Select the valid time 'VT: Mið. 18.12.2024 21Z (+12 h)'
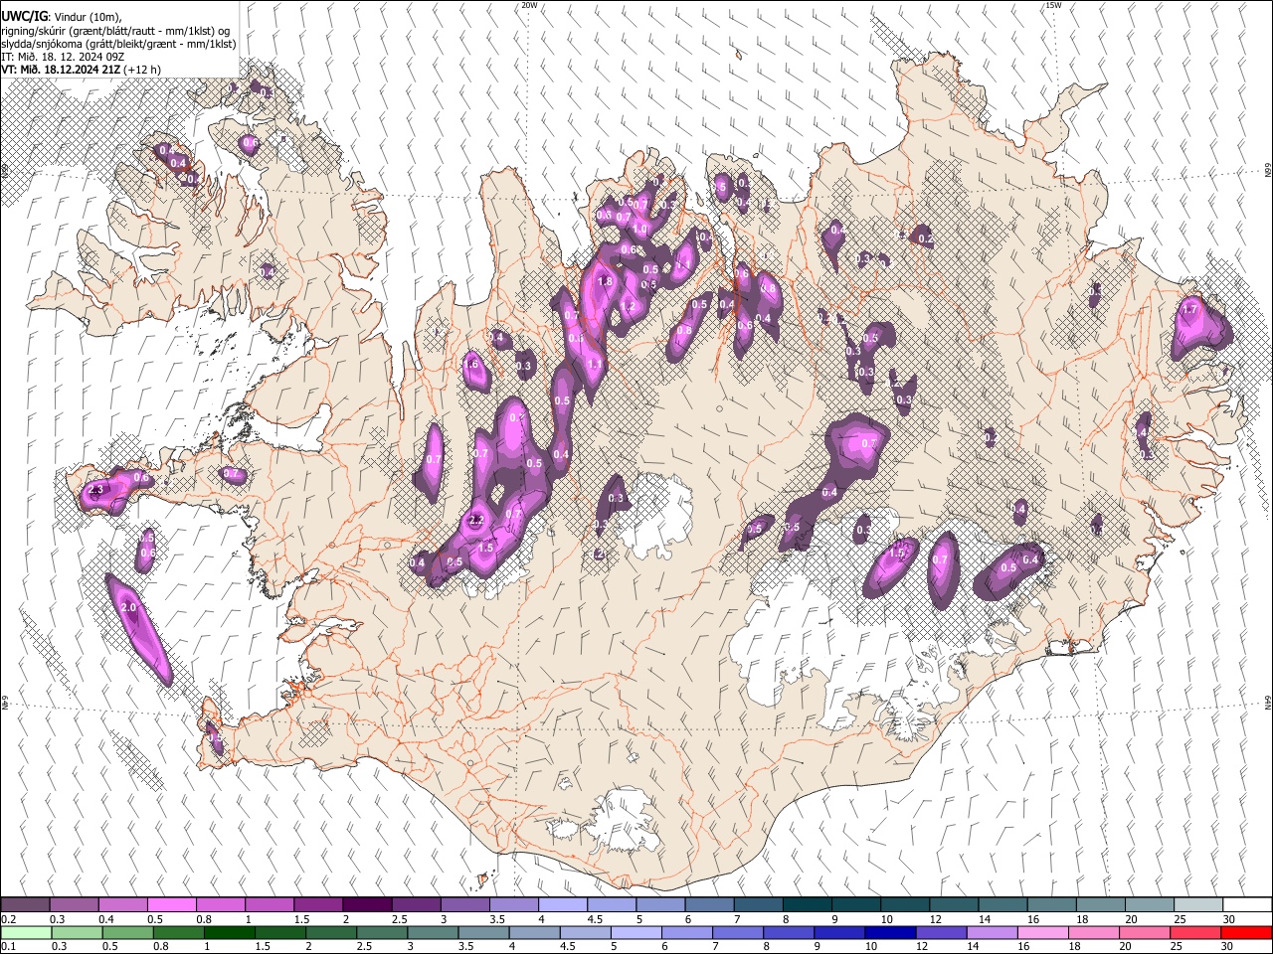The image size is (1273, 954). tap(81, 70)
